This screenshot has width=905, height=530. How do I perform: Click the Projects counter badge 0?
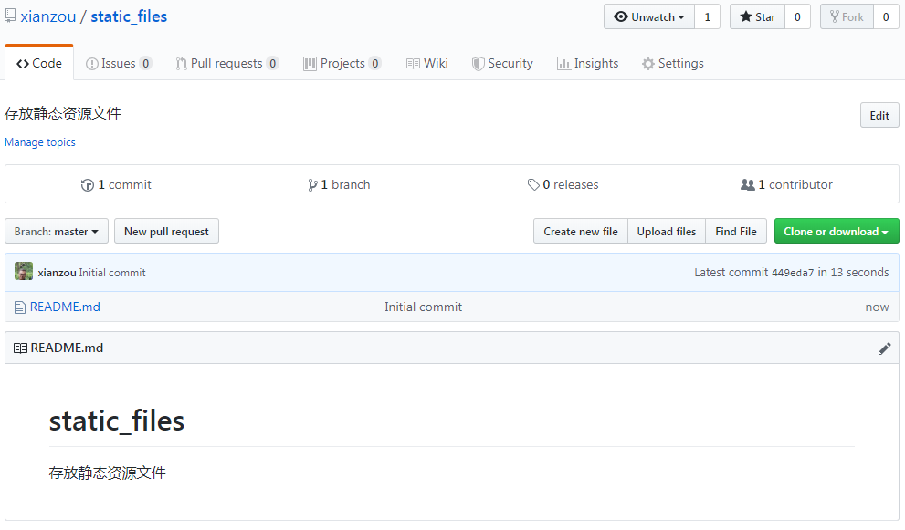(375, 64)
